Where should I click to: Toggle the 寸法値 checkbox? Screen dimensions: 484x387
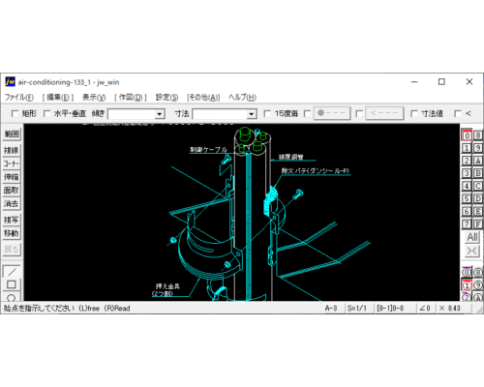pos(414,113)
